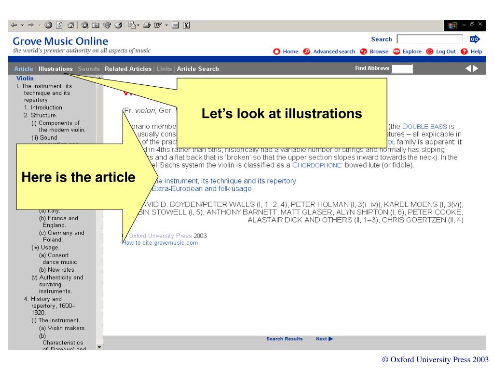
Task: Open the browser Search pane icon
Action: coord(84,25)
